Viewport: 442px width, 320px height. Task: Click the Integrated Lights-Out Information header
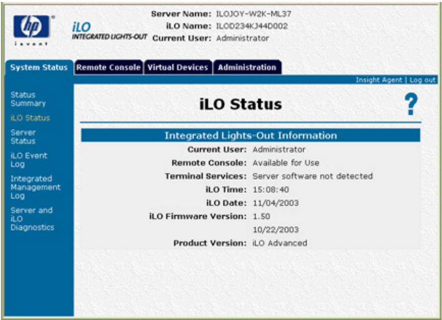pos(251,136)
